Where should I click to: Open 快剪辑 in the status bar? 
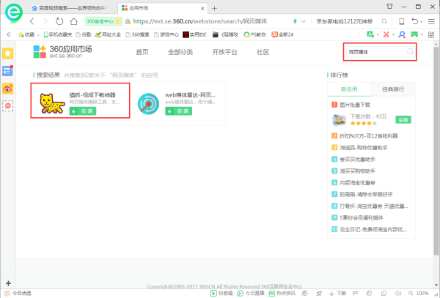click(221, 293)
